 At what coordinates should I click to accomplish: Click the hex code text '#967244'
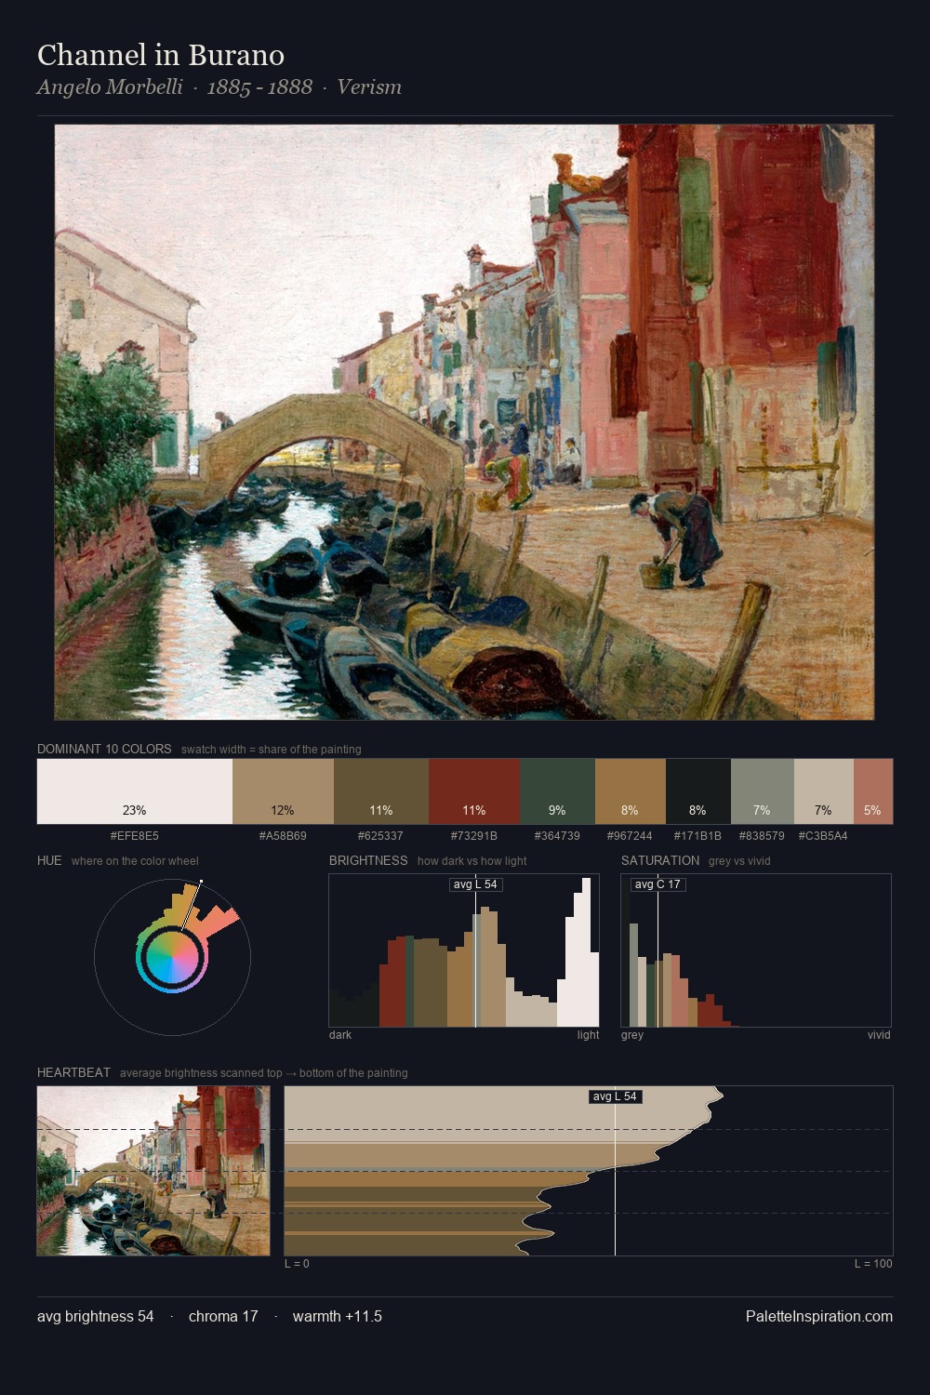(630, 836)
